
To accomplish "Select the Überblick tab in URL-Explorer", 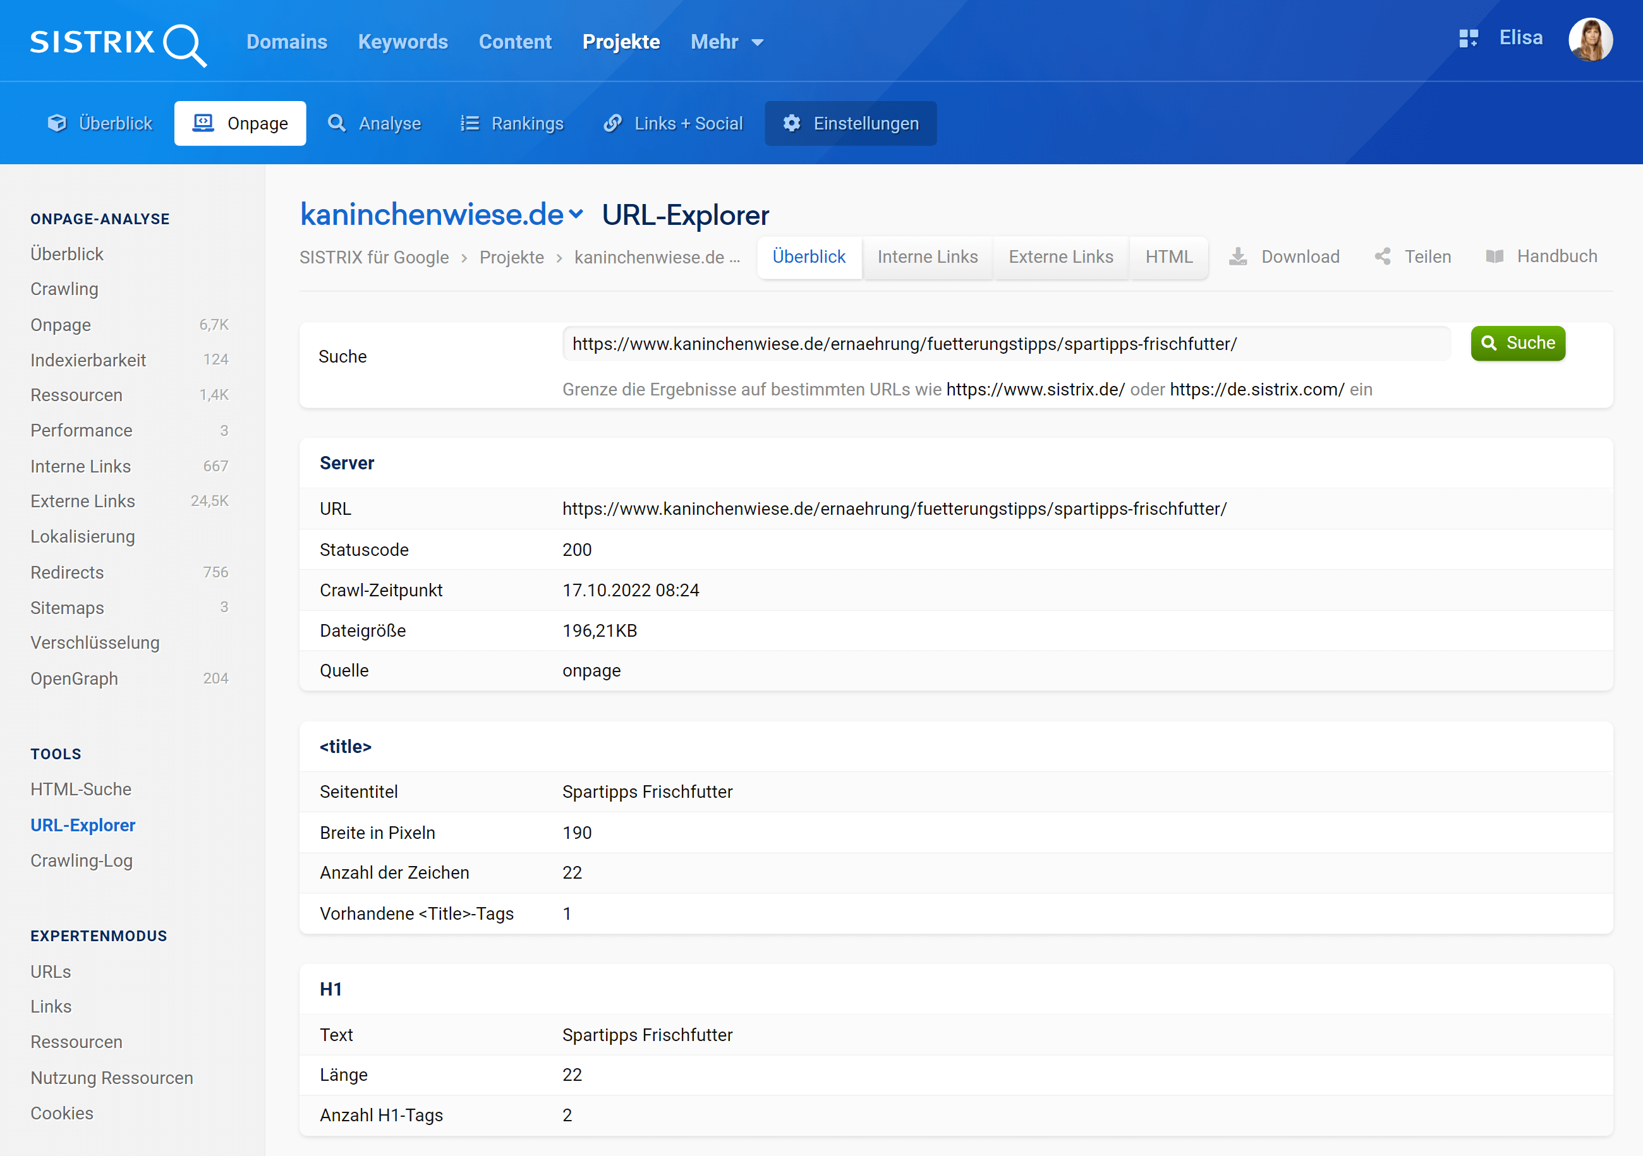I will pyautogui.click(x=809, y=257).
